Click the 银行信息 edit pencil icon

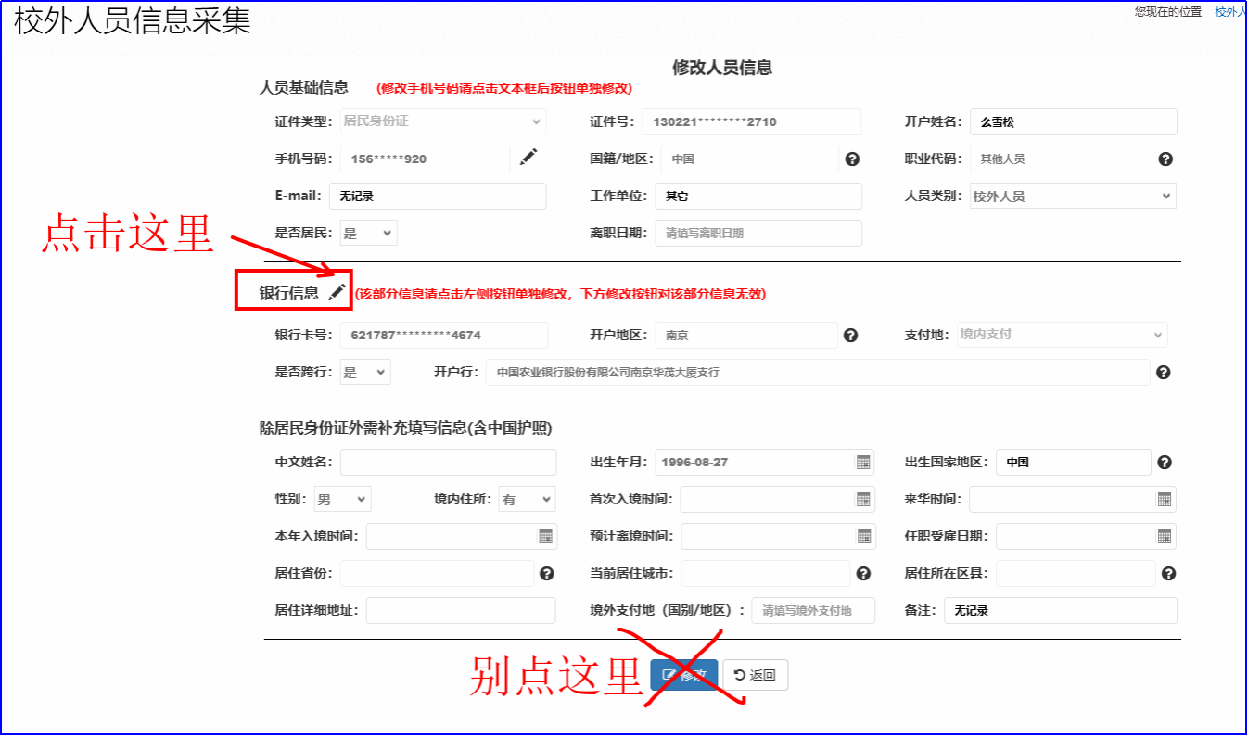[337, 293]
